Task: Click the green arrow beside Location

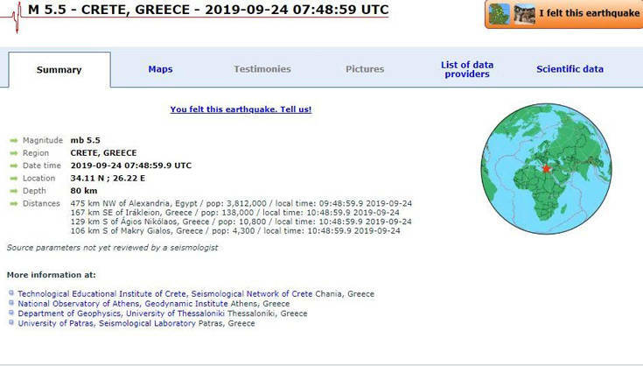Action: coord(14,179)
